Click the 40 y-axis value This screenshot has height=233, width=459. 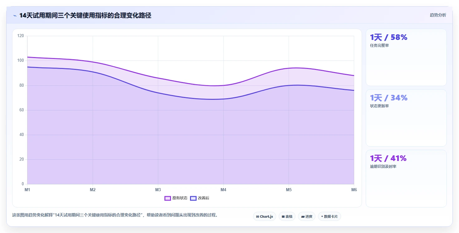pyautogui.click(x=22, y=135)
